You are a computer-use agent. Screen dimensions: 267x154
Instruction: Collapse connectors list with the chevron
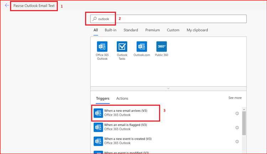(168, 88)
